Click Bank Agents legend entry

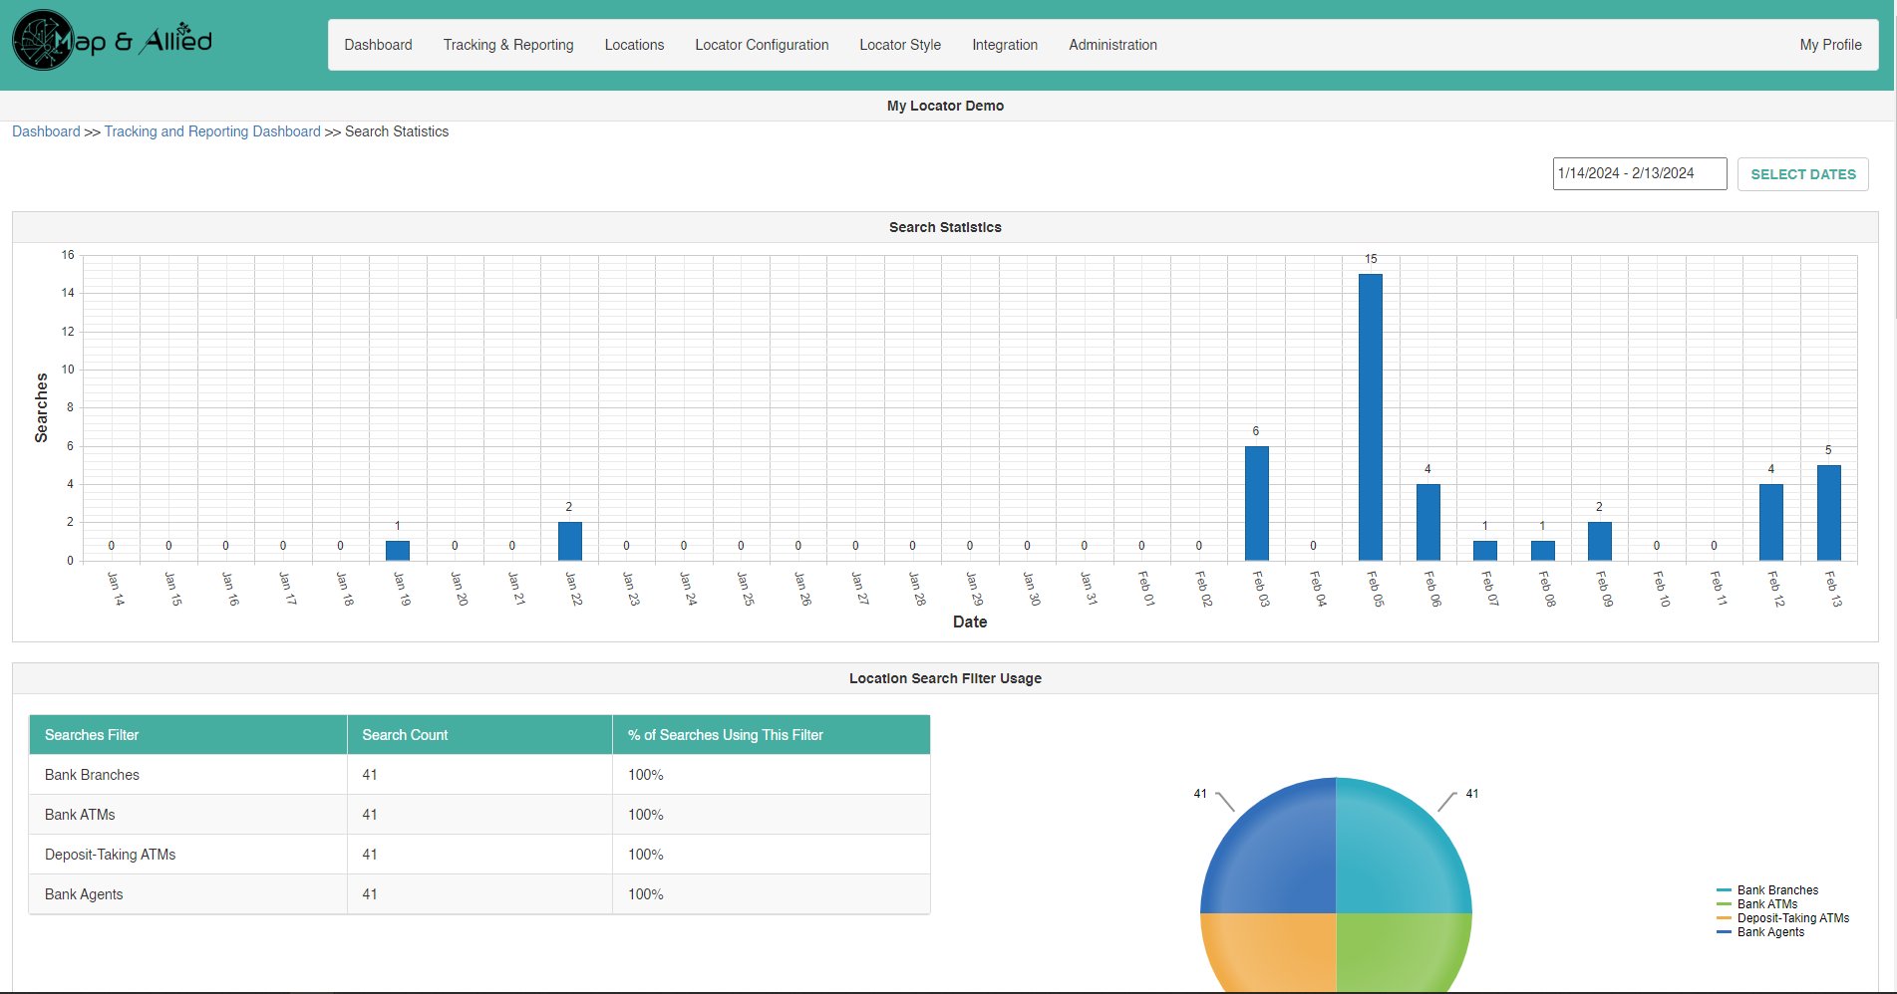[x=1760, y=932]
